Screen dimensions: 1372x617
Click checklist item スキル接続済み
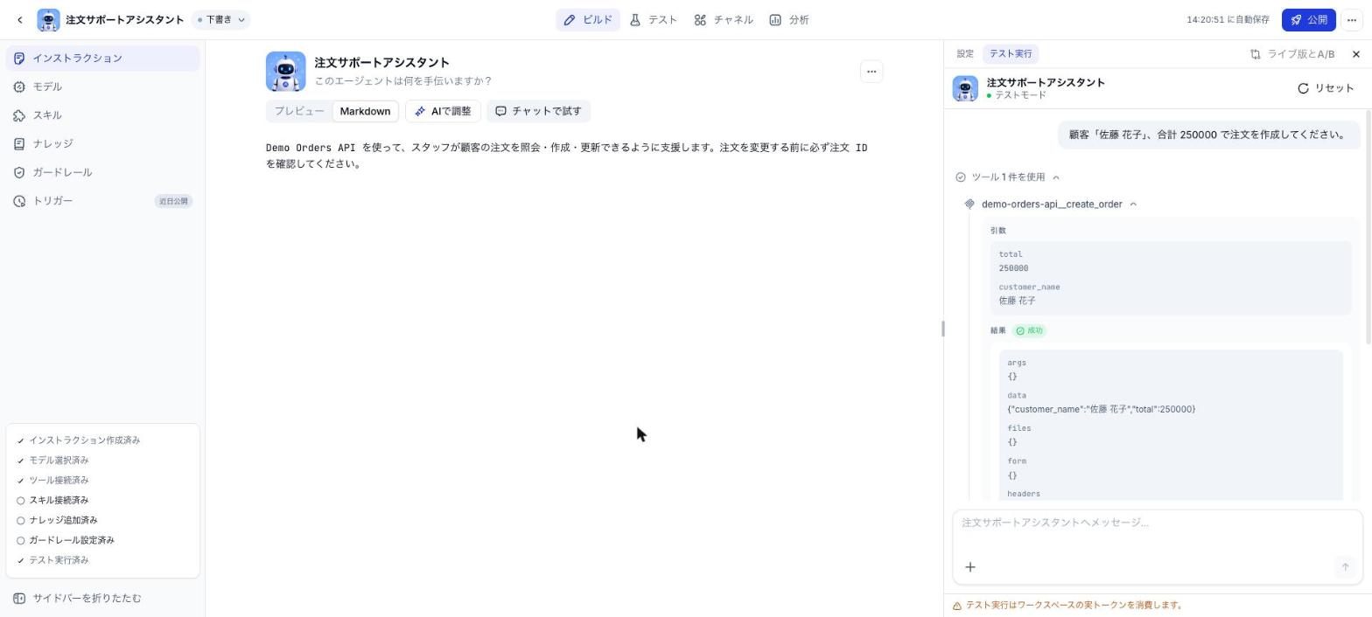point(59,501)
